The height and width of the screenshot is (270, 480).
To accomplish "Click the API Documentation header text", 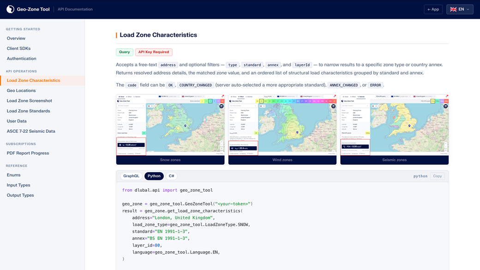I will point(75,9).
